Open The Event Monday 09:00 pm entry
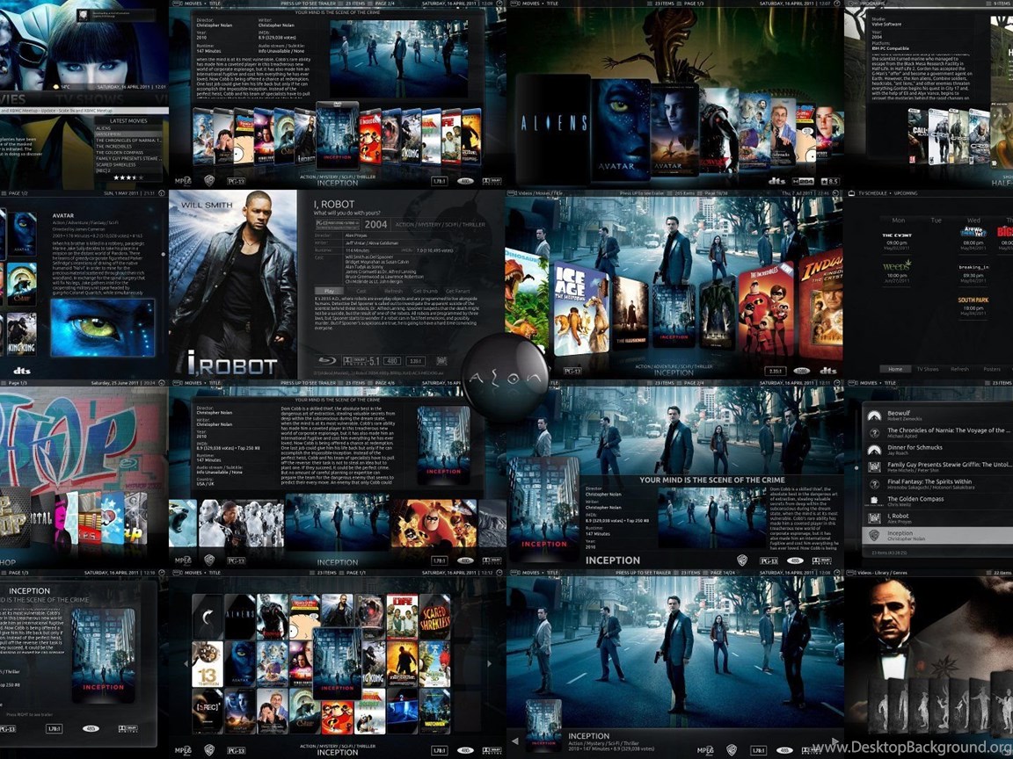The height and width of the screenshot is (759, 1013). (896, 242)
